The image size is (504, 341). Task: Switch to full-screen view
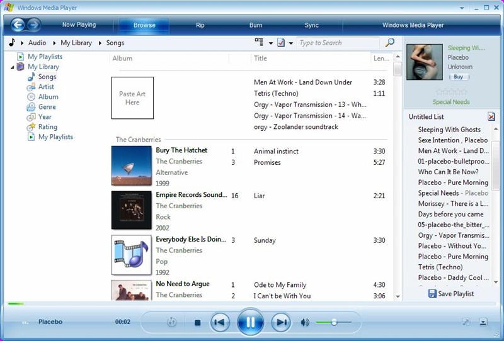(x=466, y=322)
